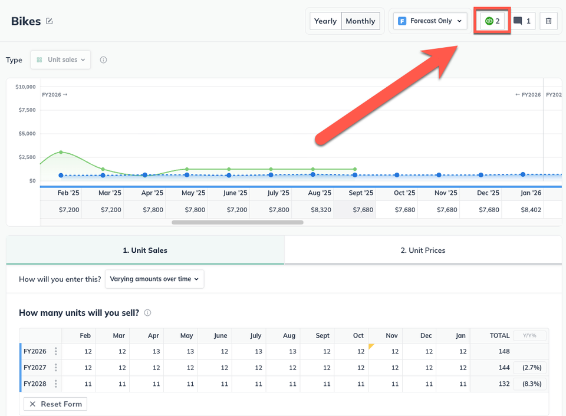Click the Feb '25 blue forecast data point

pyautogui.click(x=61, y=176)
